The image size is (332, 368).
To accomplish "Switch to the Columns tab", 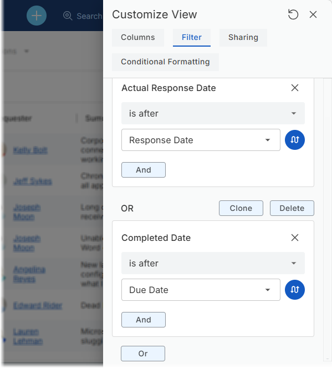I will pyautogui.click(x=138, y=38).
